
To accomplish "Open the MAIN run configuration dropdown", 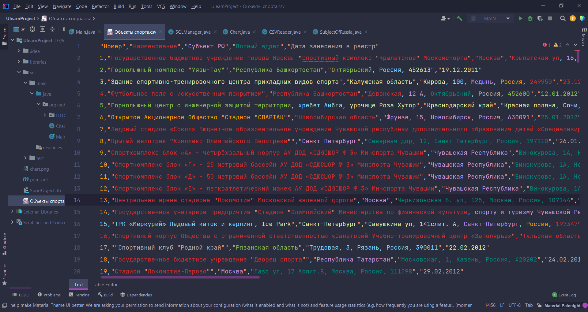I will point(507,18).
